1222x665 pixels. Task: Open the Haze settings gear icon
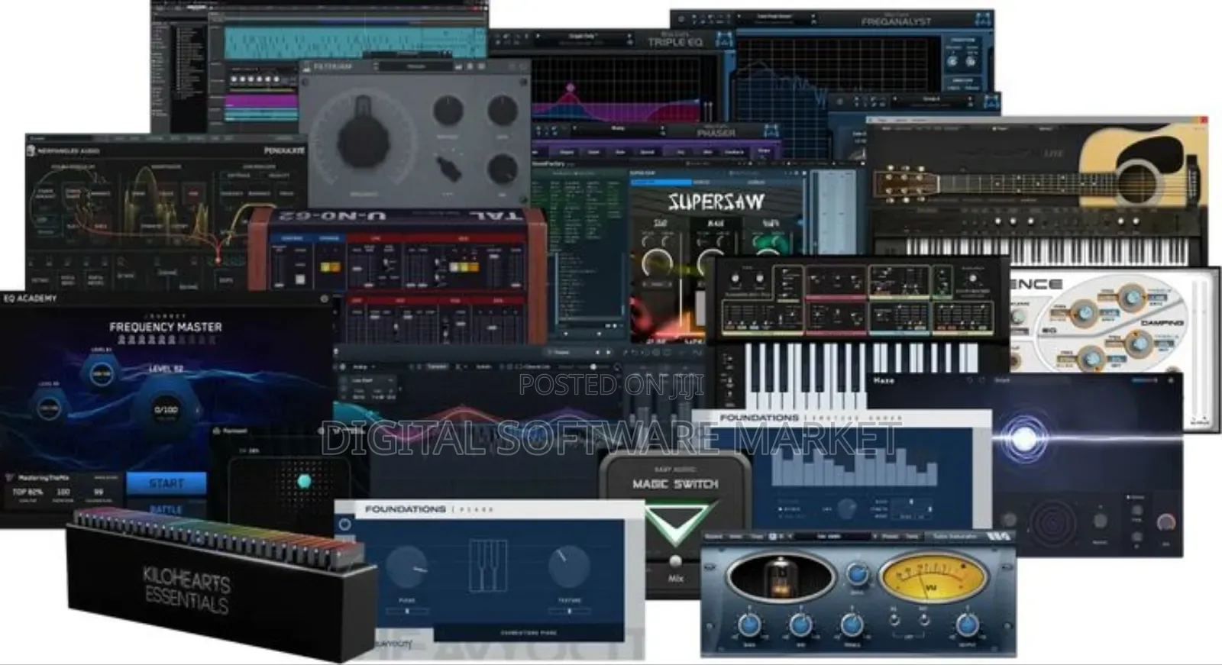(1172, 379)
